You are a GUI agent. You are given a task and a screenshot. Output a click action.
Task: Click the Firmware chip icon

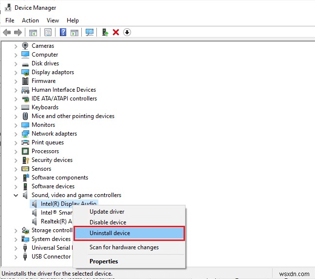[x=25, y=81]
